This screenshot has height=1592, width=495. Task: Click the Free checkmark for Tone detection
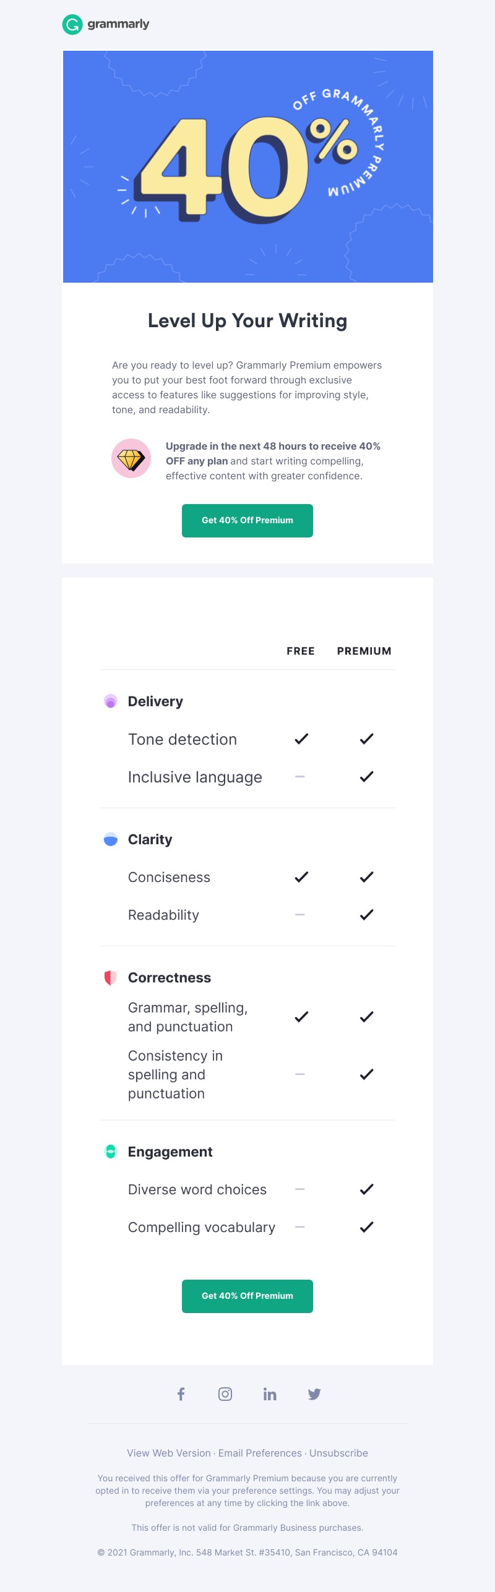(301, 739)
